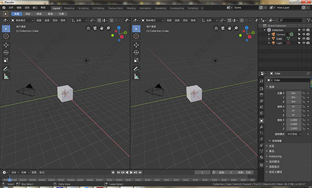
Task: Click the outliner search field
Action: pos(291,20)
